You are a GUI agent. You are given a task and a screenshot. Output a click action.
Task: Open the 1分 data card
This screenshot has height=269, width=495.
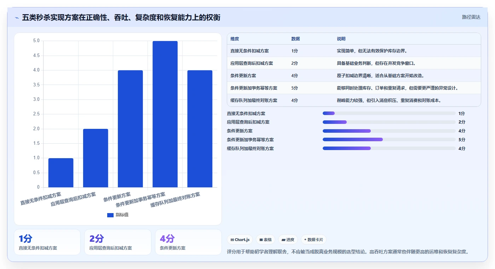pos(47,242)
